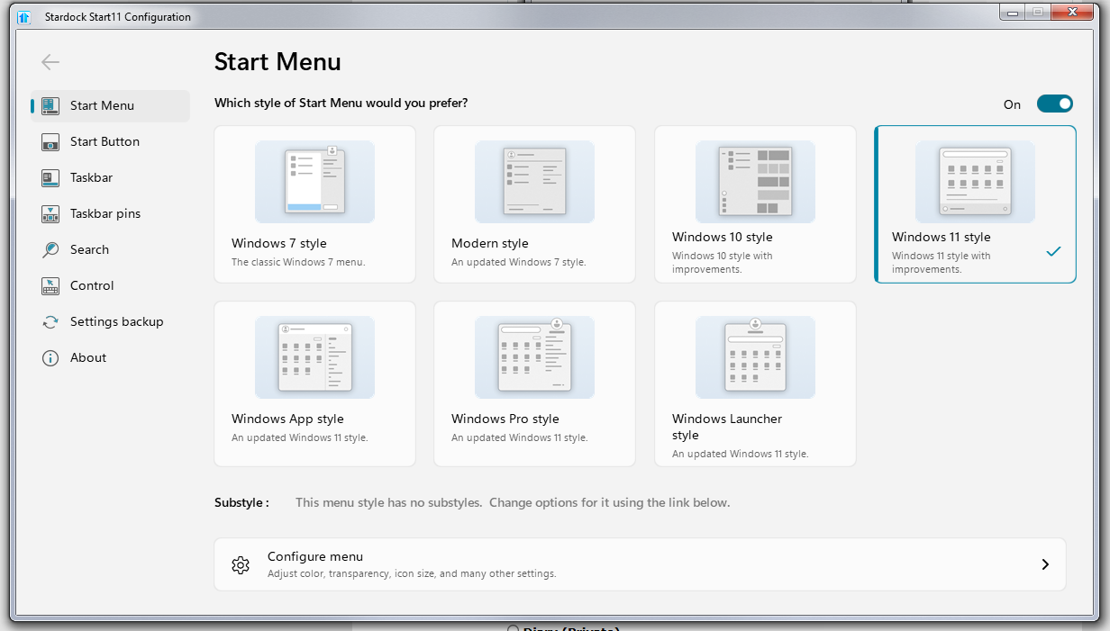Click the Start Menu sidebar icon
This screenshot has width=1110, height=631.
coord(50,105)
